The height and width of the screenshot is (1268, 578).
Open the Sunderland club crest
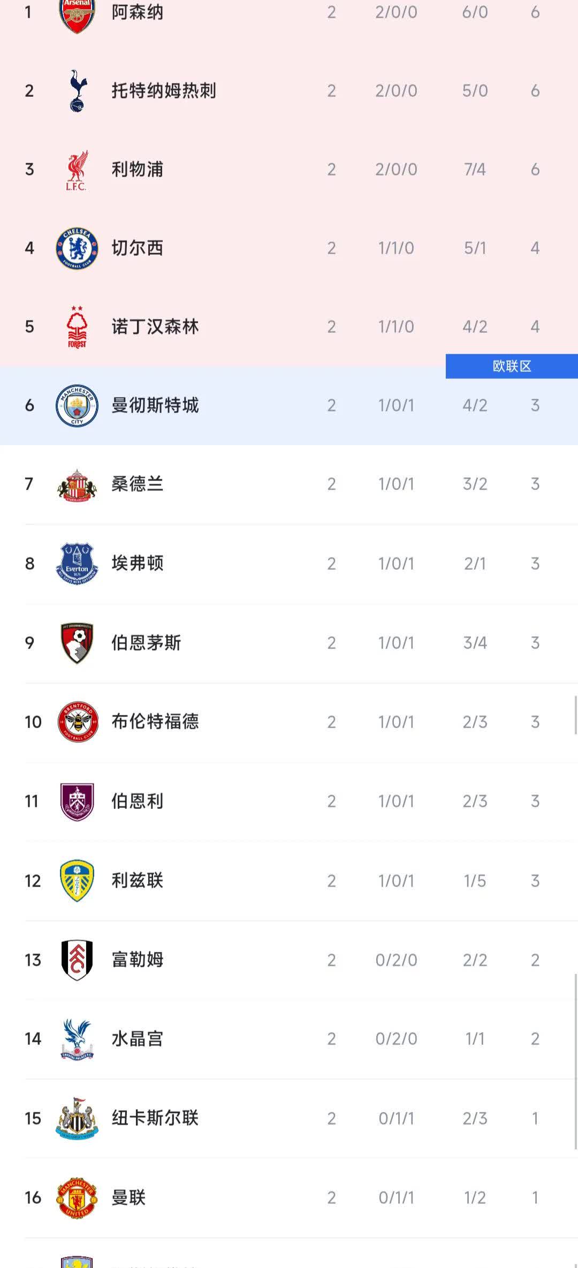[x=77, y=485]
